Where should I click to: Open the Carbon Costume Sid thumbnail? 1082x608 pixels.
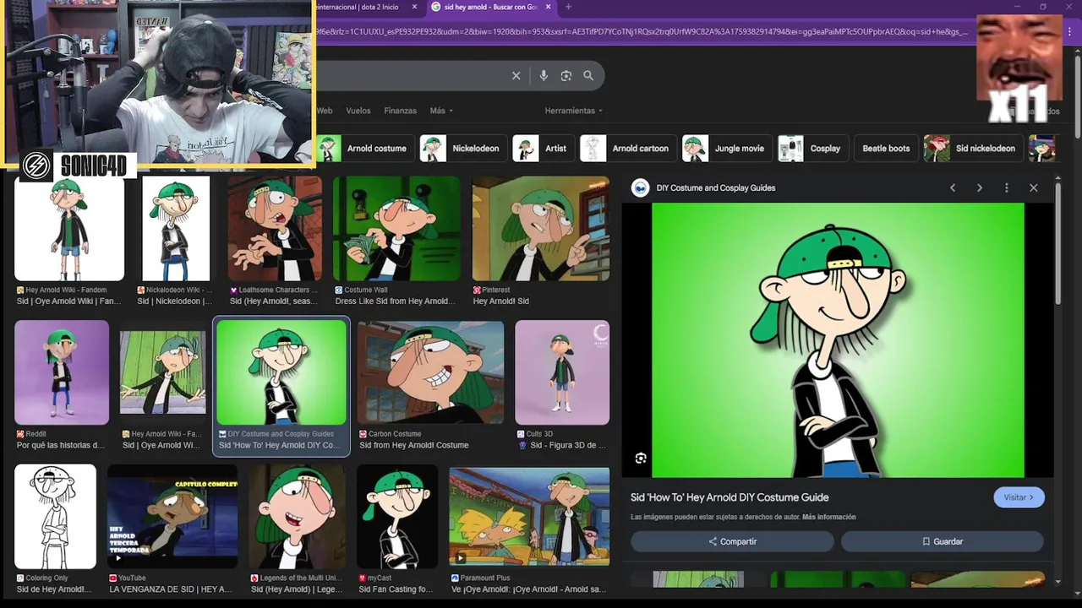point(430,372)
